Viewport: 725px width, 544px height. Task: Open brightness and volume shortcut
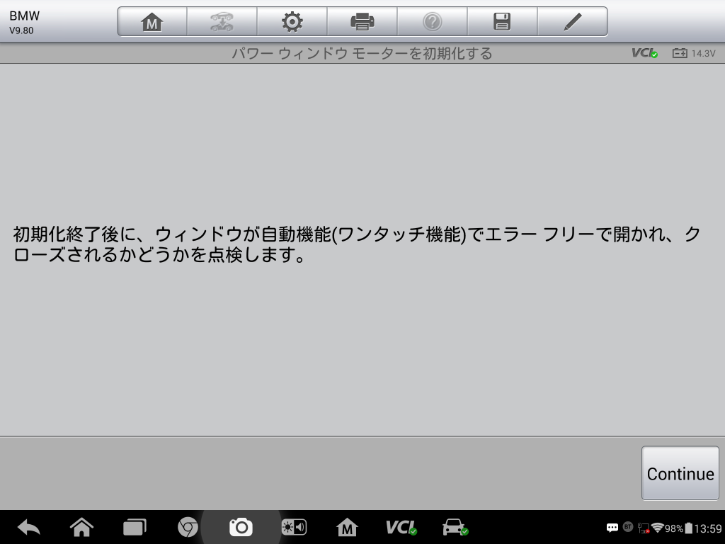click(x=294, y=527)
